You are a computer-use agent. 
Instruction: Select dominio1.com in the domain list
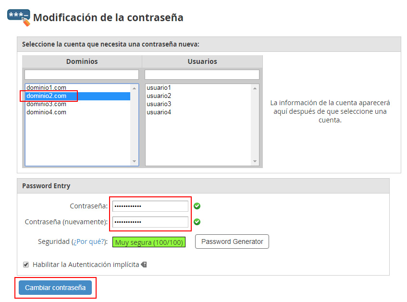coord(46,88)
